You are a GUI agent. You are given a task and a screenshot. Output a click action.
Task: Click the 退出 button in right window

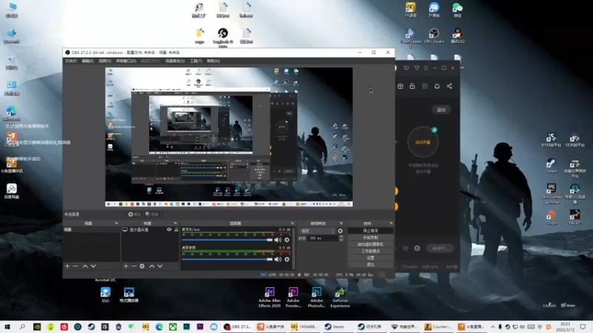(441, 110)
